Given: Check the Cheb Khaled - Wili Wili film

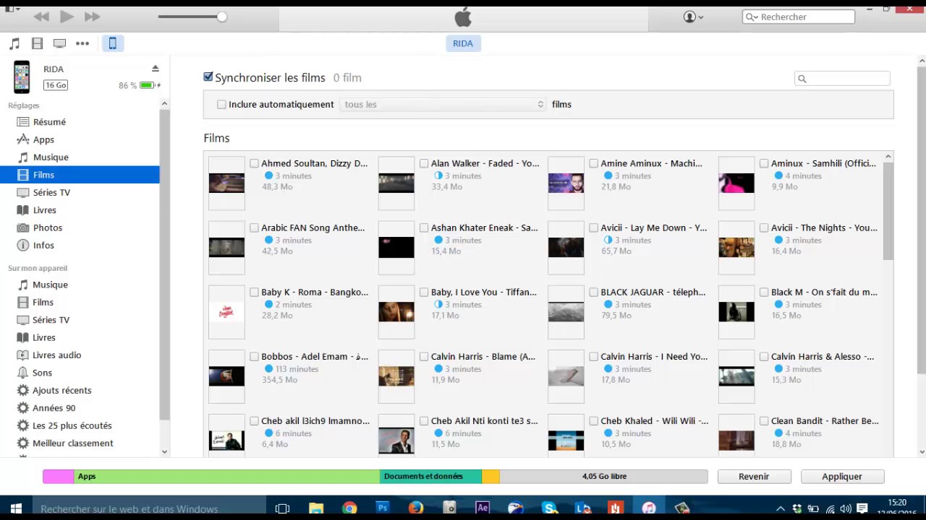Looking at the screenshot, I should pyautogui.click(x=594, y=420).
